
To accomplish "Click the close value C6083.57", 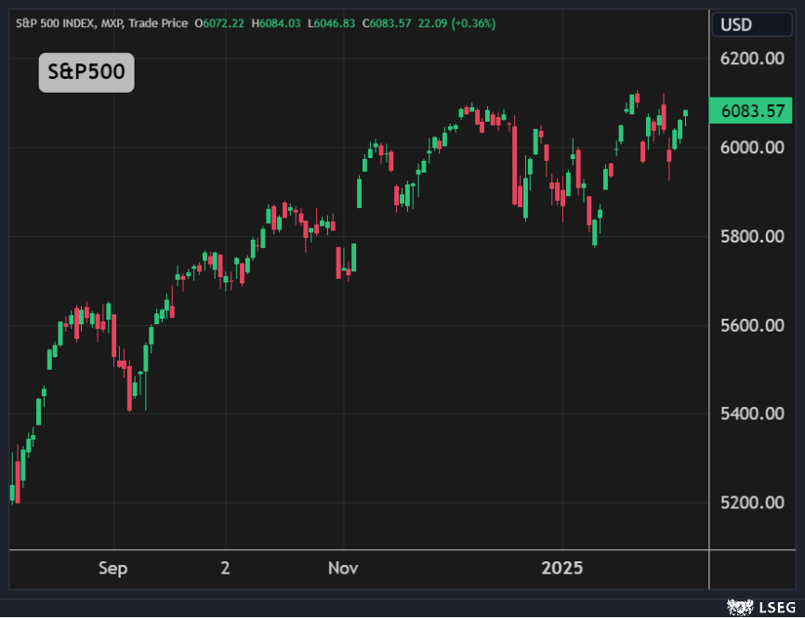I will pos(387,23).
